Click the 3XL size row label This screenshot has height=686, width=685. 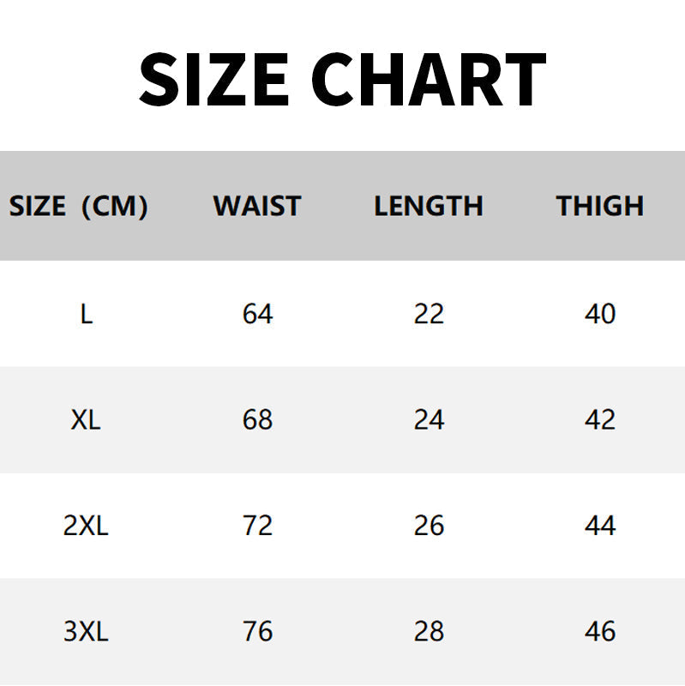coord(86,632)
